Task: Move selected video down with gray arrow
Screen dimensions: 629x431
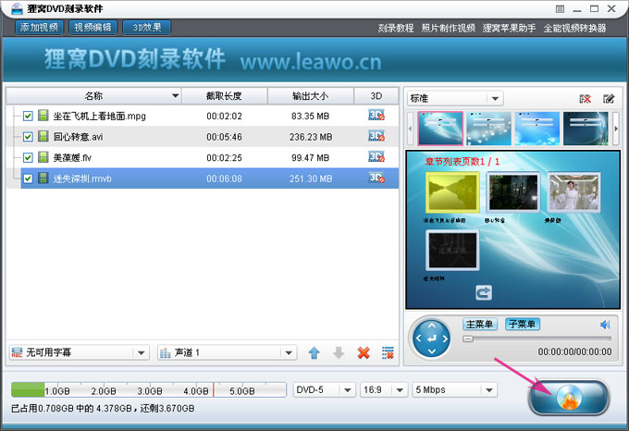Action: pos(339,352)
